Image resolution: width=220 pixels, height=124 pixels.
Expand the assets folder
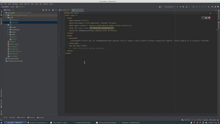(x=8, y=27)
